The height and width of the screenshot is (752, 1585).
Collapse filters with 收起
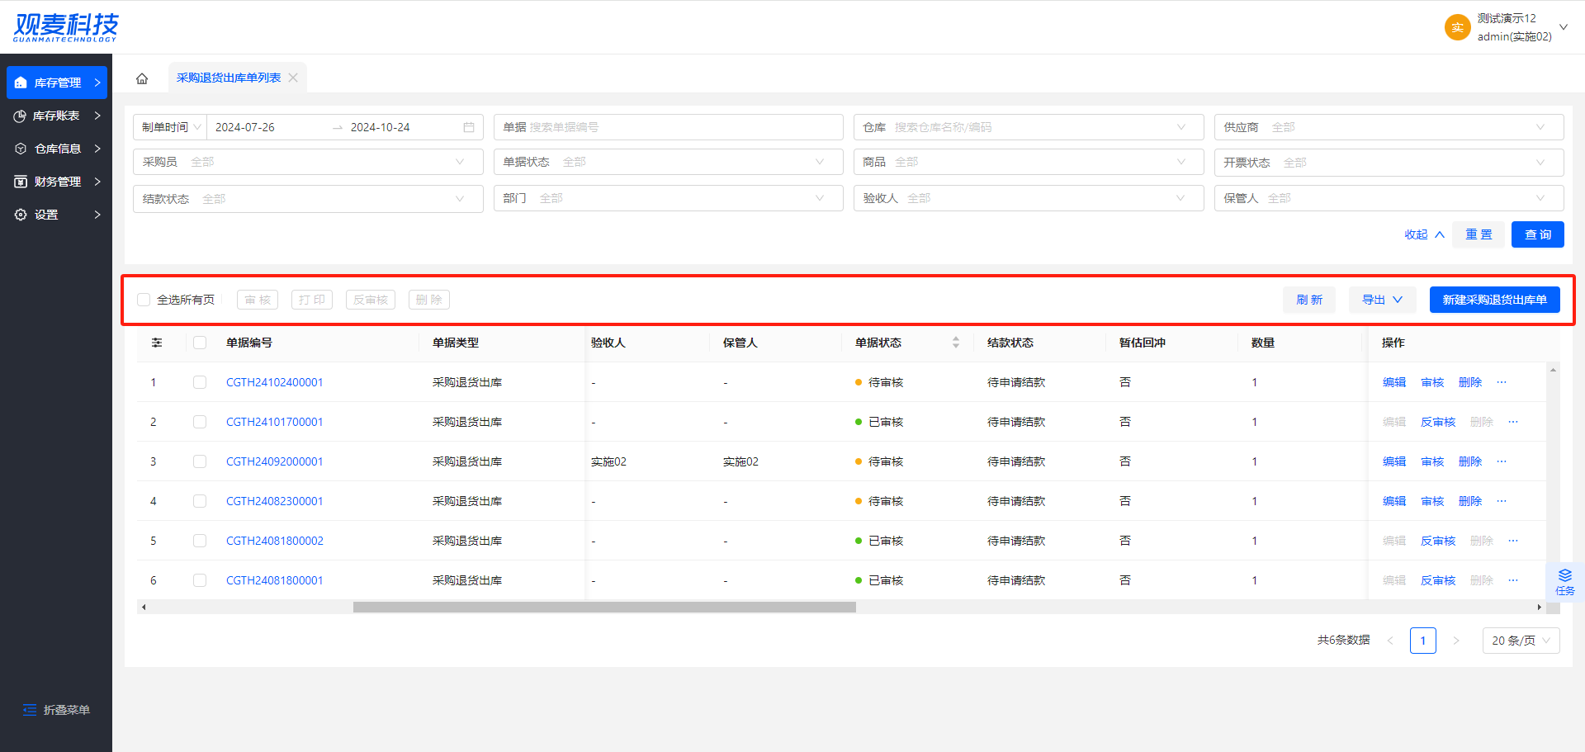[x=1424, y=234]
